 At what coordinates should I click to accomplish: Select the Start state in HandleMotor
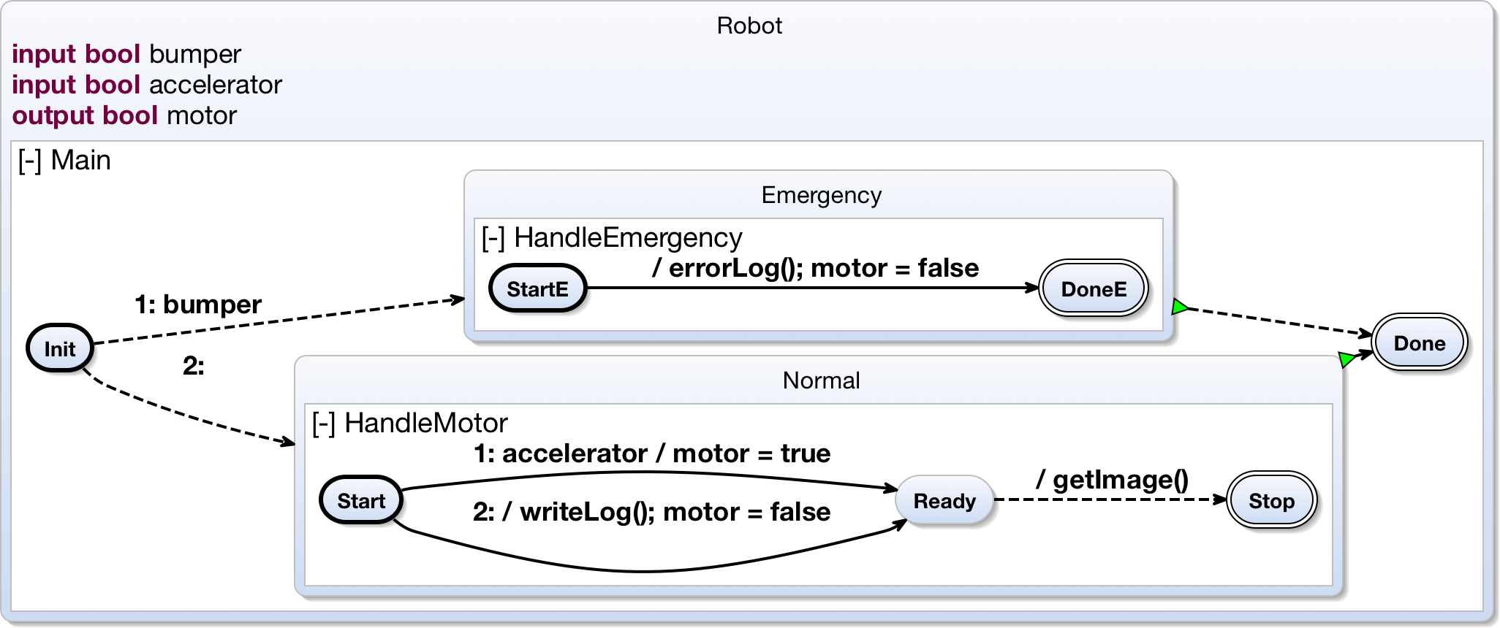tap(361, 501)
